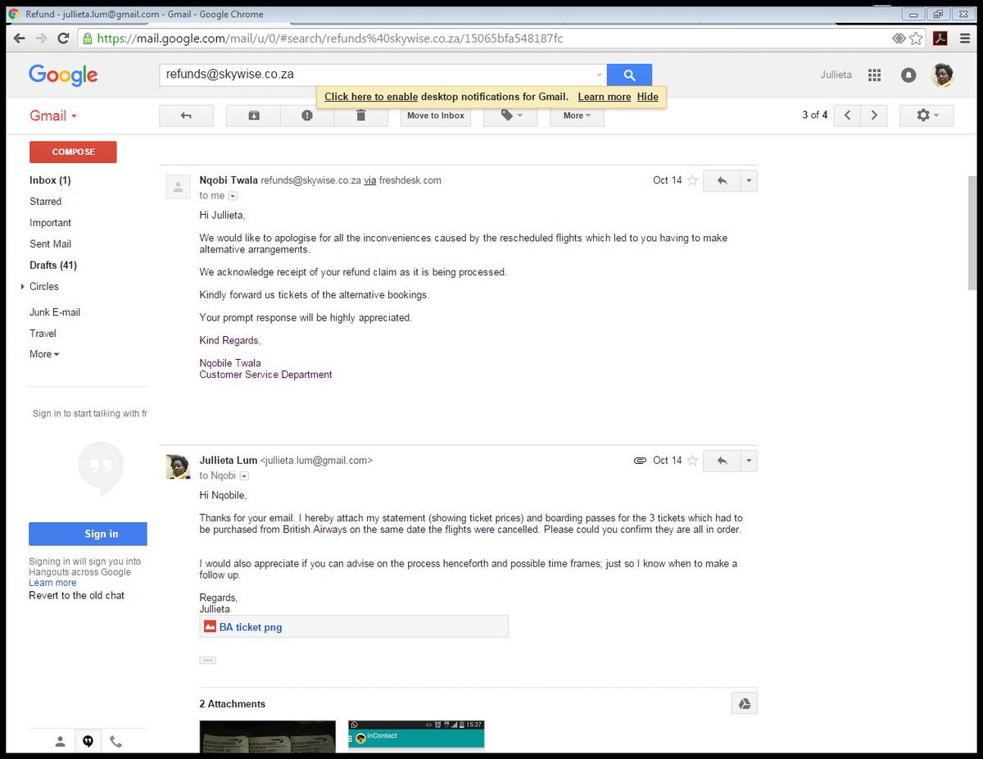This screenshot has height=759, width=983.
Task: Open the boarding pass attachment thumbnail
Action: [268, 736]
